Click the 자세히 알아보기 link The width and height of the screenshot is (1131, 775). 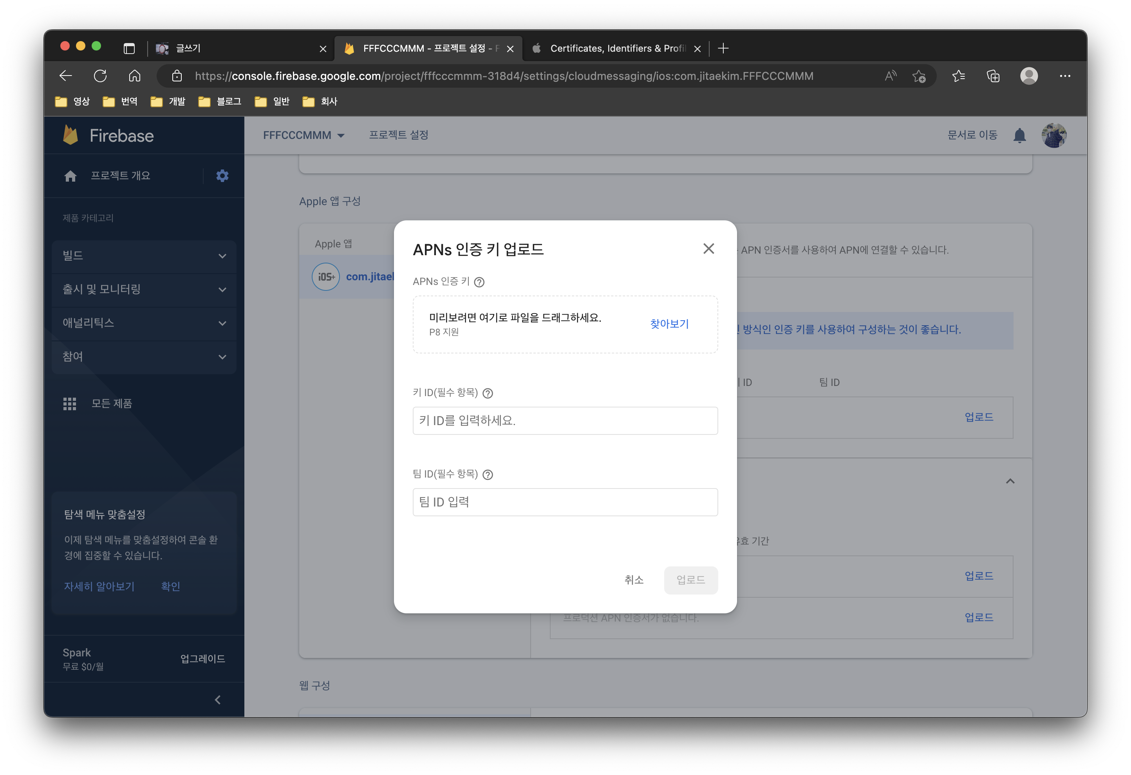tap(99, 586)
